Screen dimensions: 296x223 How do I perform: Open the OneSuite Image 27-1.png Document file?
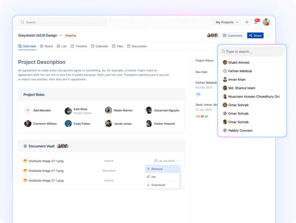point(46,171)
